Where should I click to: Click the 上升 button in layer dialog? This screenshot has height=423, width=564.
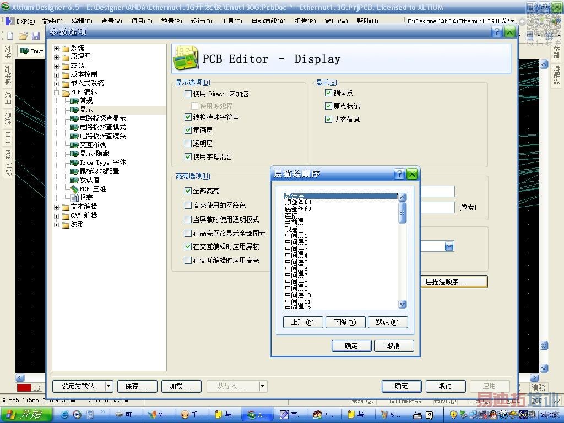point(303,322)
